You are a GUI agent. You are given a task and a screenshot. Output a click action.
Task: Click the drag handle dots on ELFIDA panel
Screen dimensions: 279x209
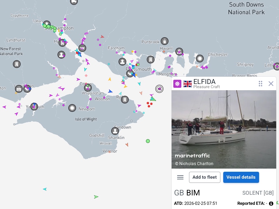261,84
